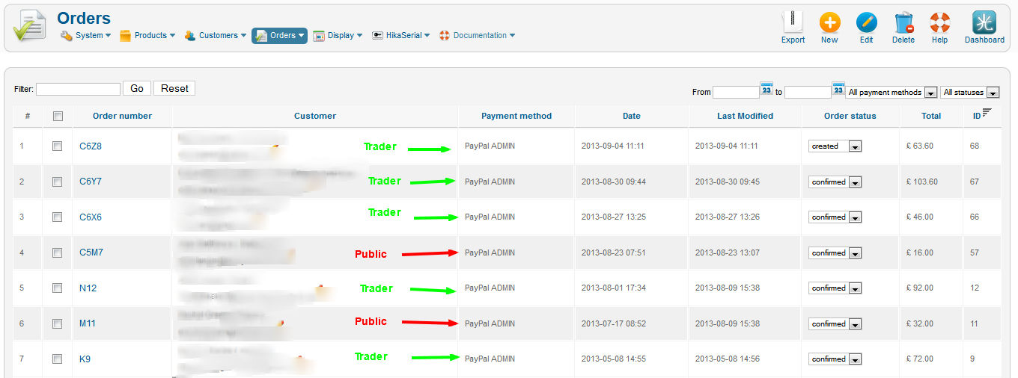The height and width of the screenshot is (378, 1018).
Task: Click the Go filter button
Action: 137,88
